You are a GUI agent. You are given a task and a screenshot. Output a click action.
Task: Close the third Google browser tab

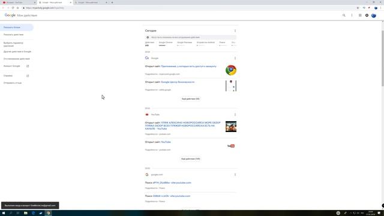107,2
